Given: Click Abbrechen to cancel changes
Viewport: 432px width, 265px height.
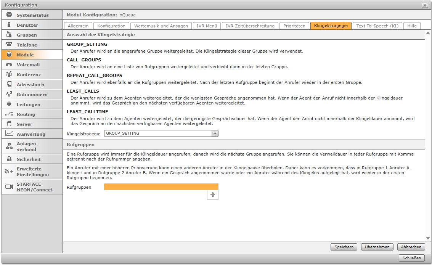Looking at the screenshot, I should [x=411, y=247].
